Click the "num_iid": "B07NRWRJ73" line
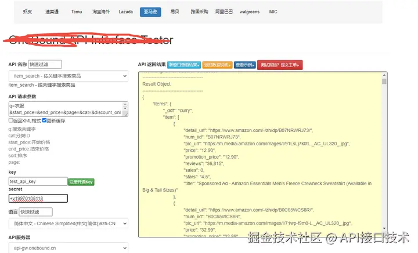 [212, 137]
